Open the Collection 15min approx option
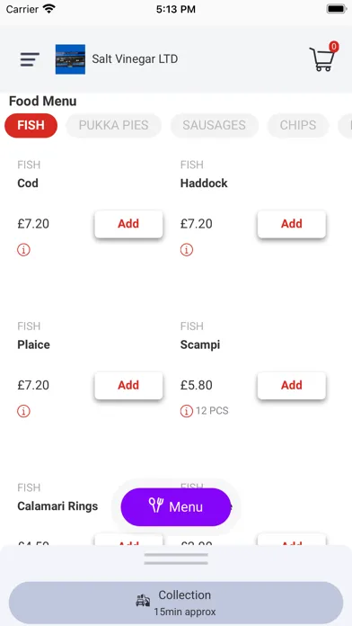The width and height of the screenshot is (352, 626). pyautogui.click(x=176, y=603)
